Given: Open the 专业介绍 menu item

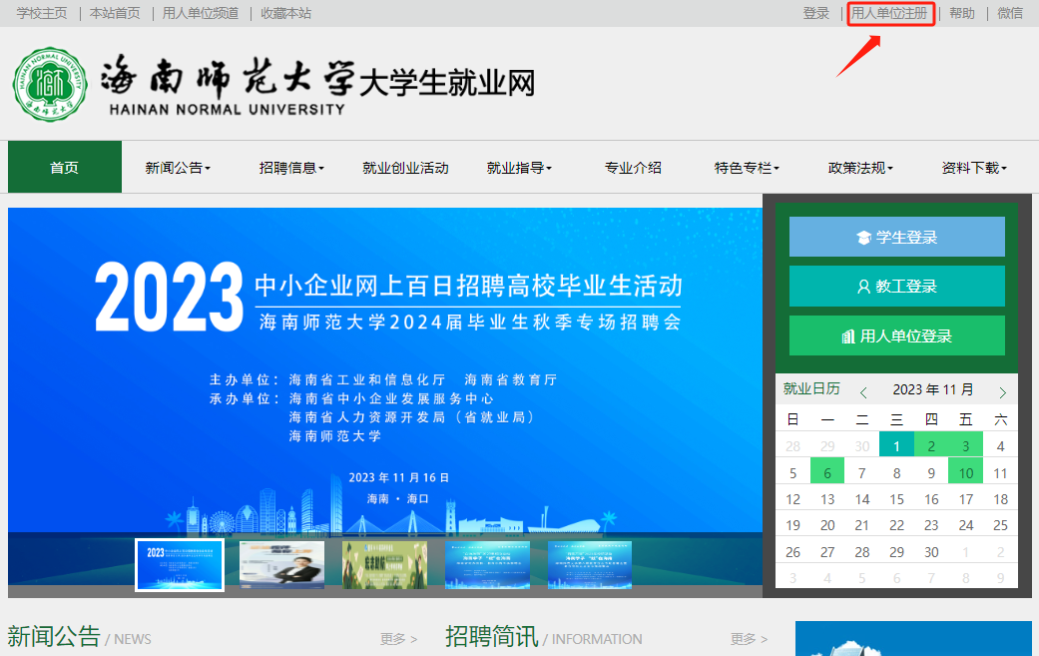Looking at the screenshot, I should tap(633, 168).
